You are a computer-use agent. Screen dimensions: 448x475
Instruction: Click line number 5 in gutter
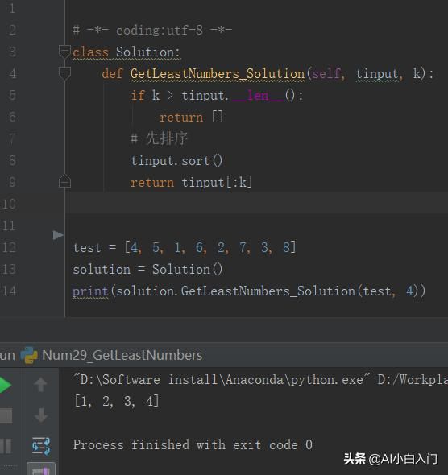12,95
